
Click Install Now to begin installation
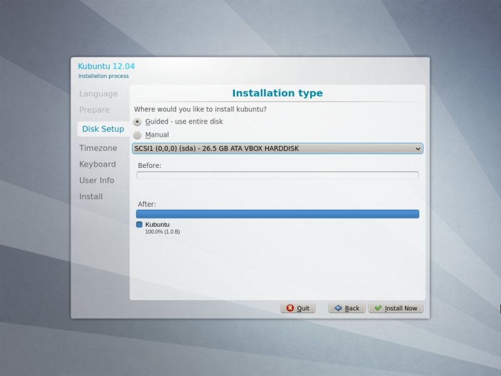coord(396,308)
